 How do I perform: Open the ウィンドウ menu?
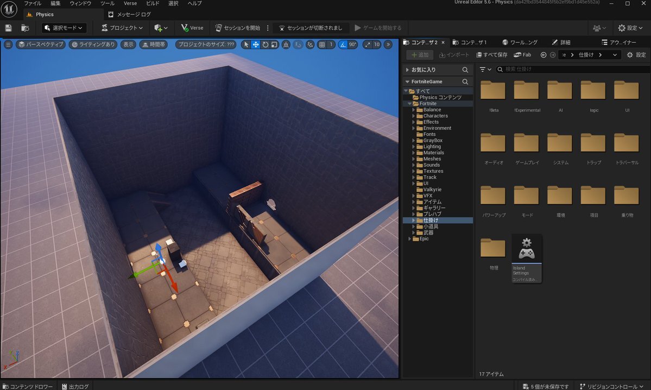pos(80,3)
